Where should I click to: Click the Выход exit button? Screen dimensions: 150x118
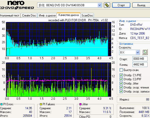coord(141,5)
